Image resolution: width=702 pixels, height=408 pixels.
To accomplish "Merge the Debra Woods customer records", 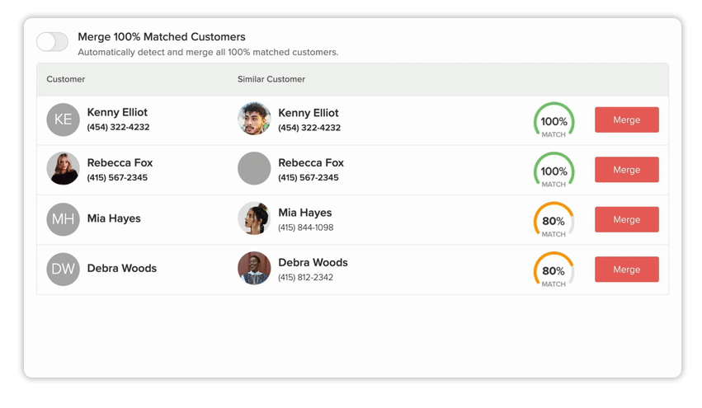I will point(626,270).
